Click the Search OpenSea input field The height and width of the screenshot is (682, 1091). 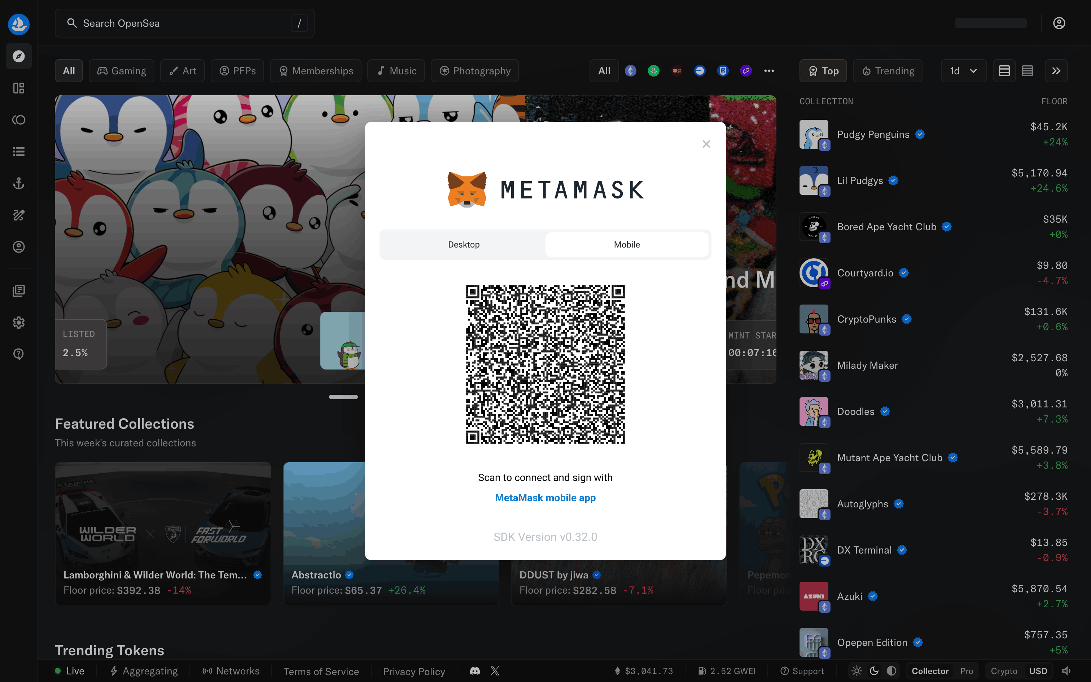pos(184,23)
